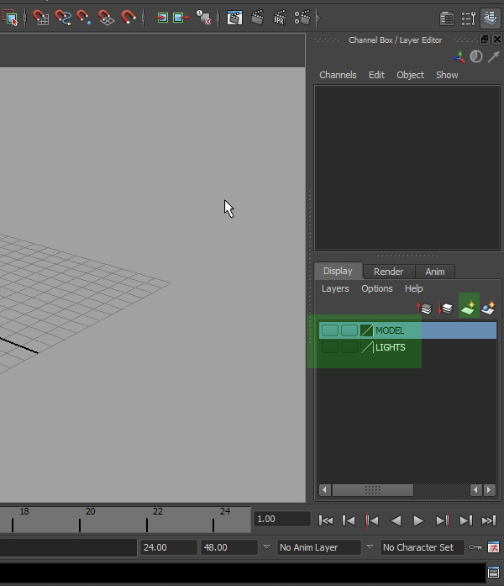This screenshot has width=504, height=586.
Task: Toggle the Tool Settings panel icon
Action: pyautogui.click(x=468, y=18)
